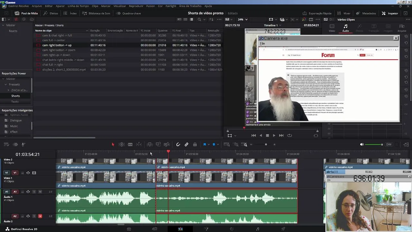This screenshot has width=412, height=232.
Task: Open the Linha de Tempo menu
Action: coord(78,6)
